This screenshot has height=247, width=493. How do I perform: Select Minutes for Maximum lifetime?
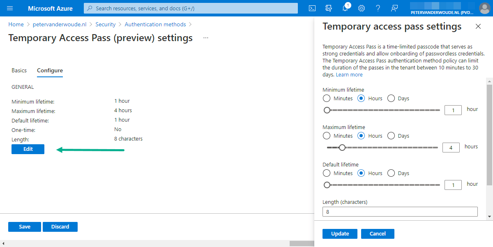(327, 136)
